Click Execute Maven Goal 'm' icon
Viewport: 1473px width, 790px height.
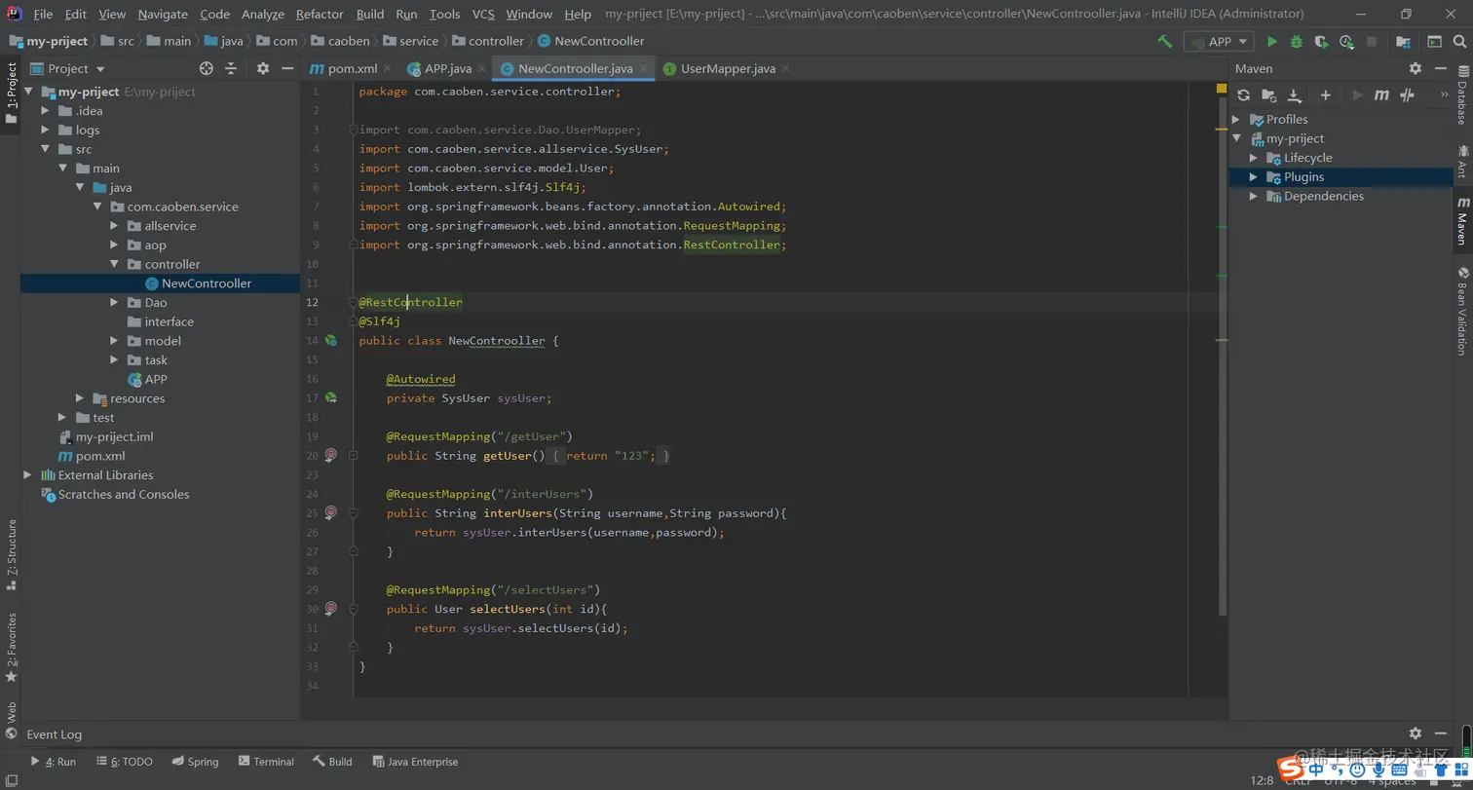pyautogui.click(x=1381, y=95)
